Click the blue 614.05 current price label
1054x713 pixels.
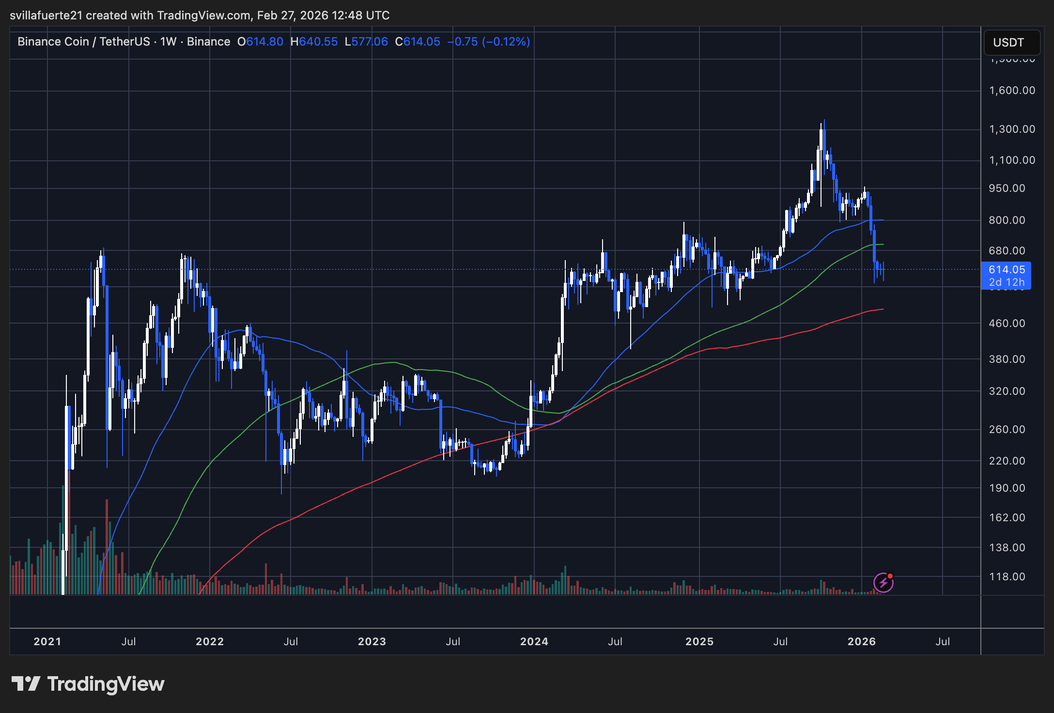(x=1008, y=270)
